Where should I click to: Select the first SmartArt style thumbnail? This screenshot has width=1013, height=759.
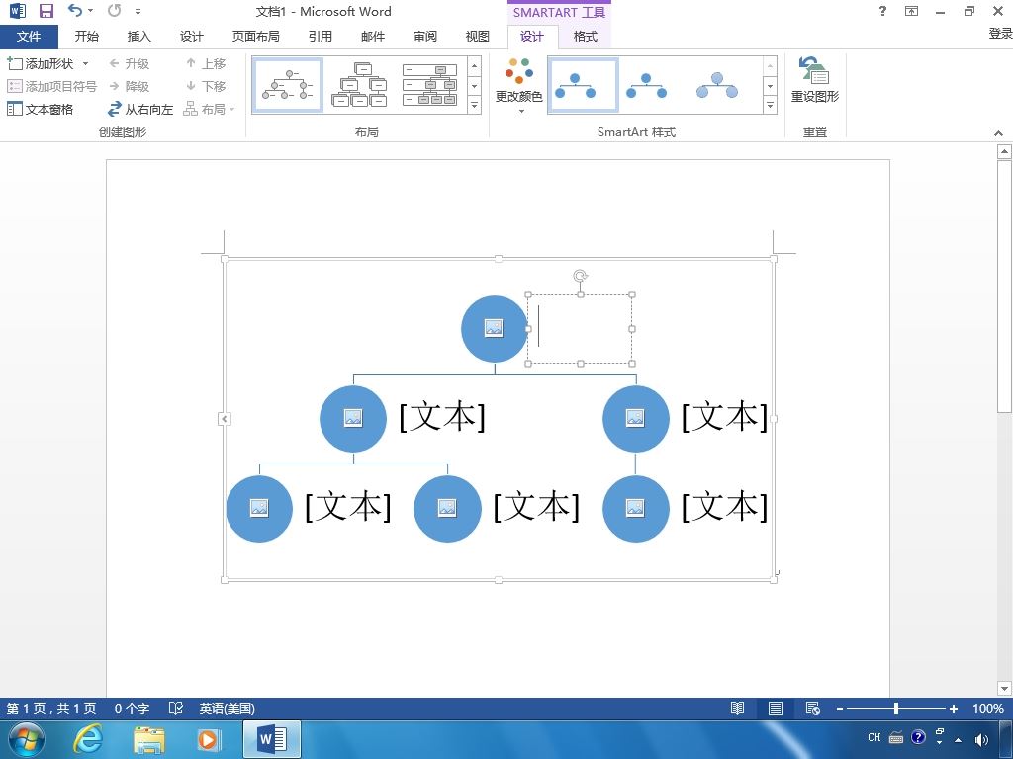point(583,85)
